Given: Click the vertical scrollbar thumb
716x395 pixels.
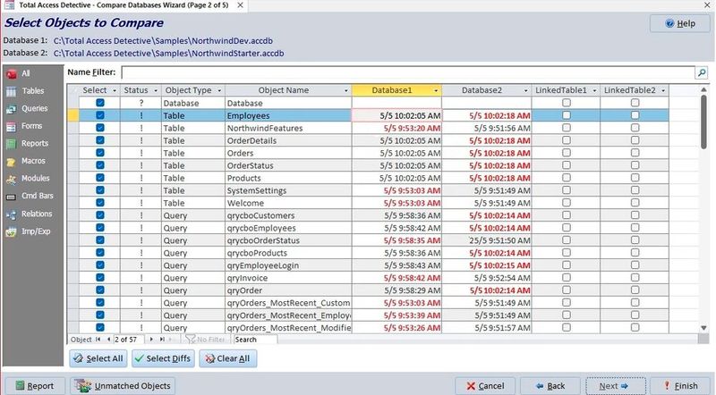Looking at the screenshot, I should [703, 122].
